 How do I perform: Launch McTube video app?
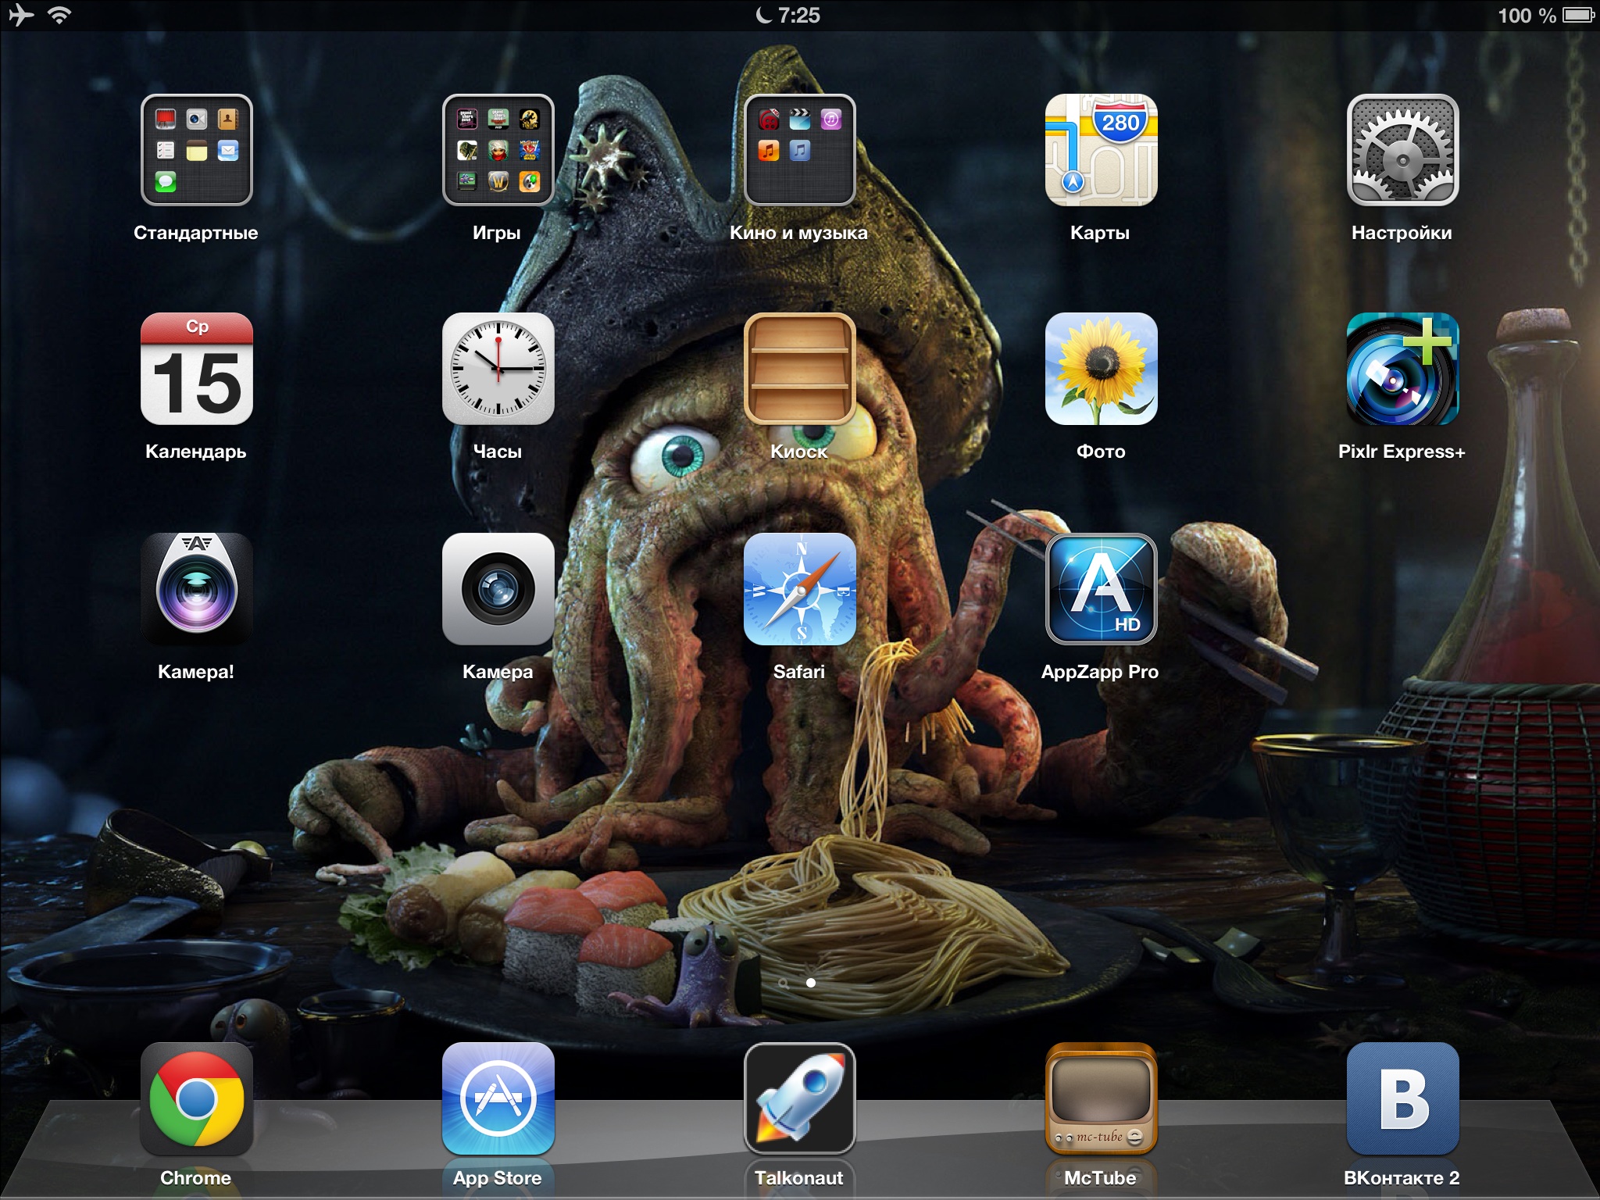(x=1101, y=1099)
